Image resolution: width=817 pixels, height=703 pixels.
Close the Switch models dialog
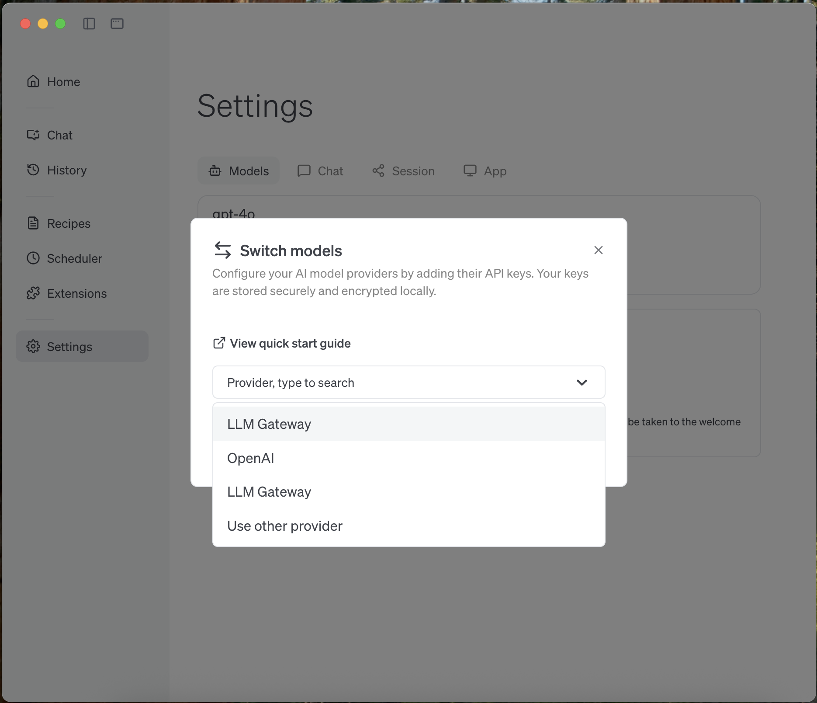[599, 250]
